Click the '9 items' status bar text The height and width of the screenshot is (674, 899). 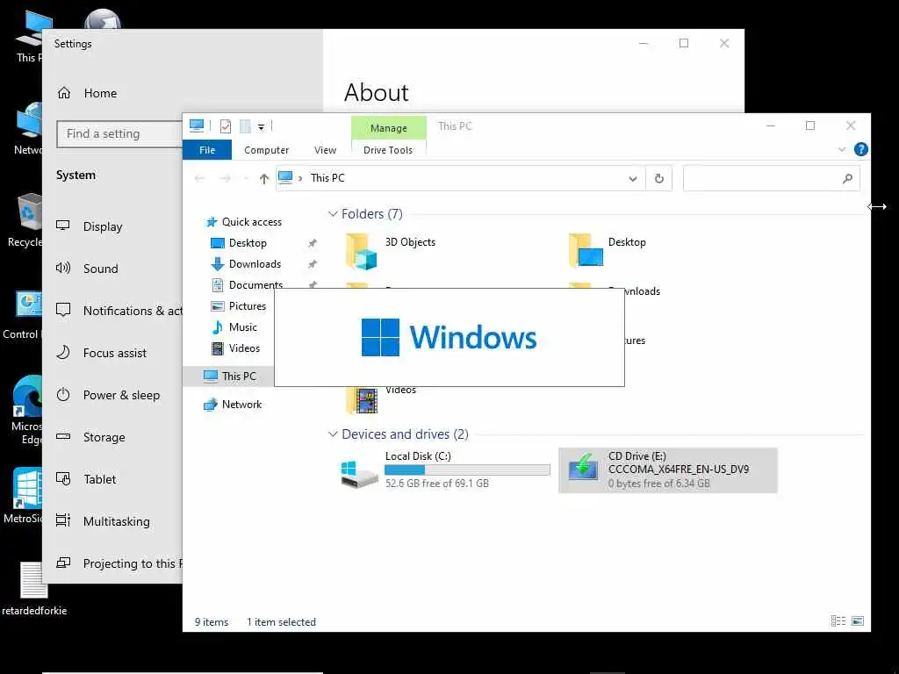[212, 622]
